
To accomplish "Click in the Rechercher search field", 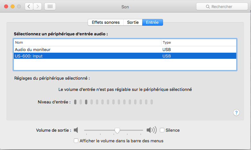I will [x=222, y=6].
